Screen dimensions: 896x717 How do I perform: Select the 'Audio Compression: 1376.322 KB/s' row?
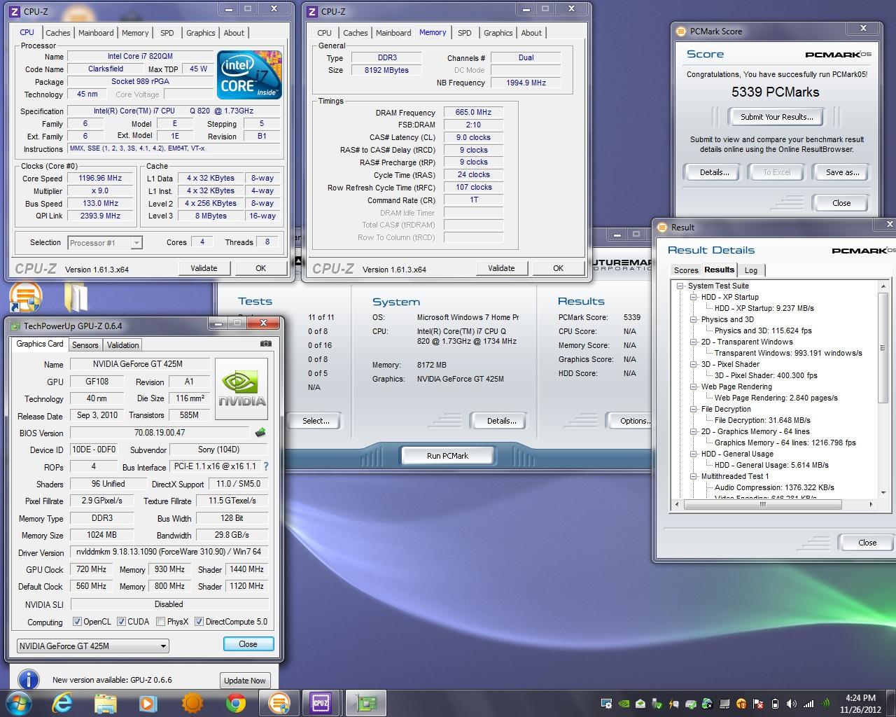pos(774,487)
